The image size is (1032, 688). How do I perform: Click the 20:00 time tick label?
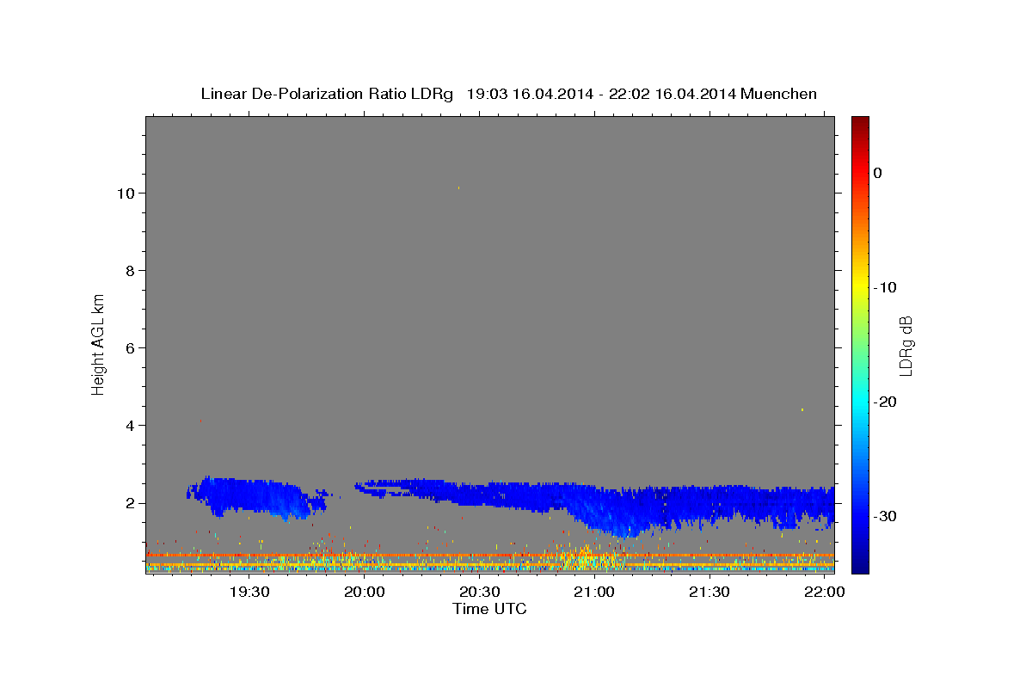coord(365,592)
